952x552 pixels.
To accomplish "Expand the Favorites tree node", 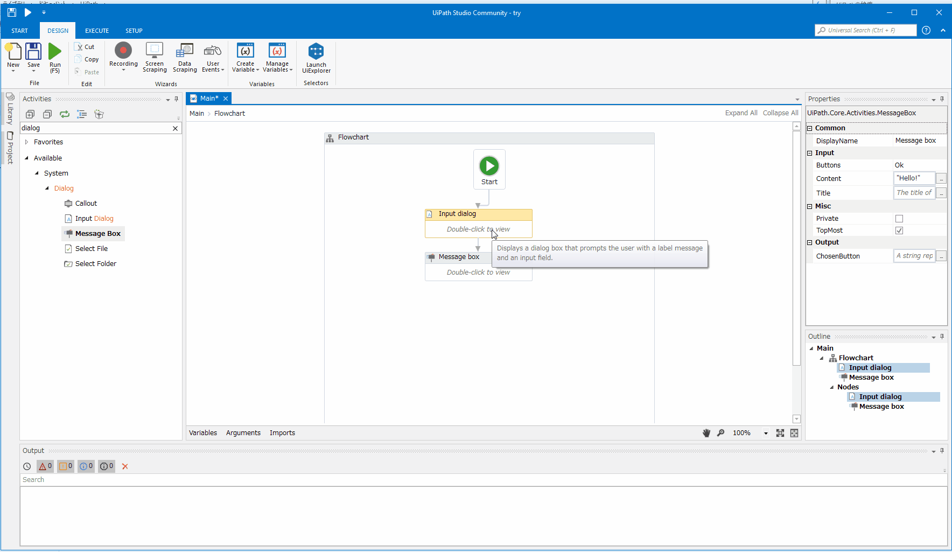I will pos(26,142).
